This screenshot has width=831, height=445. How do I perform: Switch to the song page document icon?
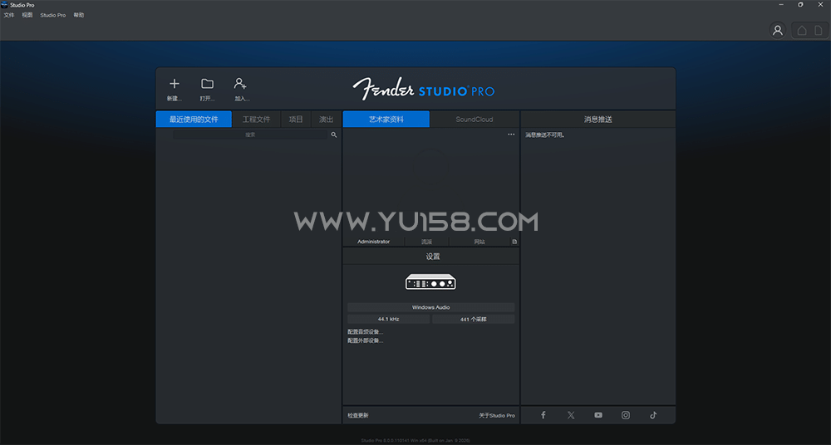click(819, 31)
